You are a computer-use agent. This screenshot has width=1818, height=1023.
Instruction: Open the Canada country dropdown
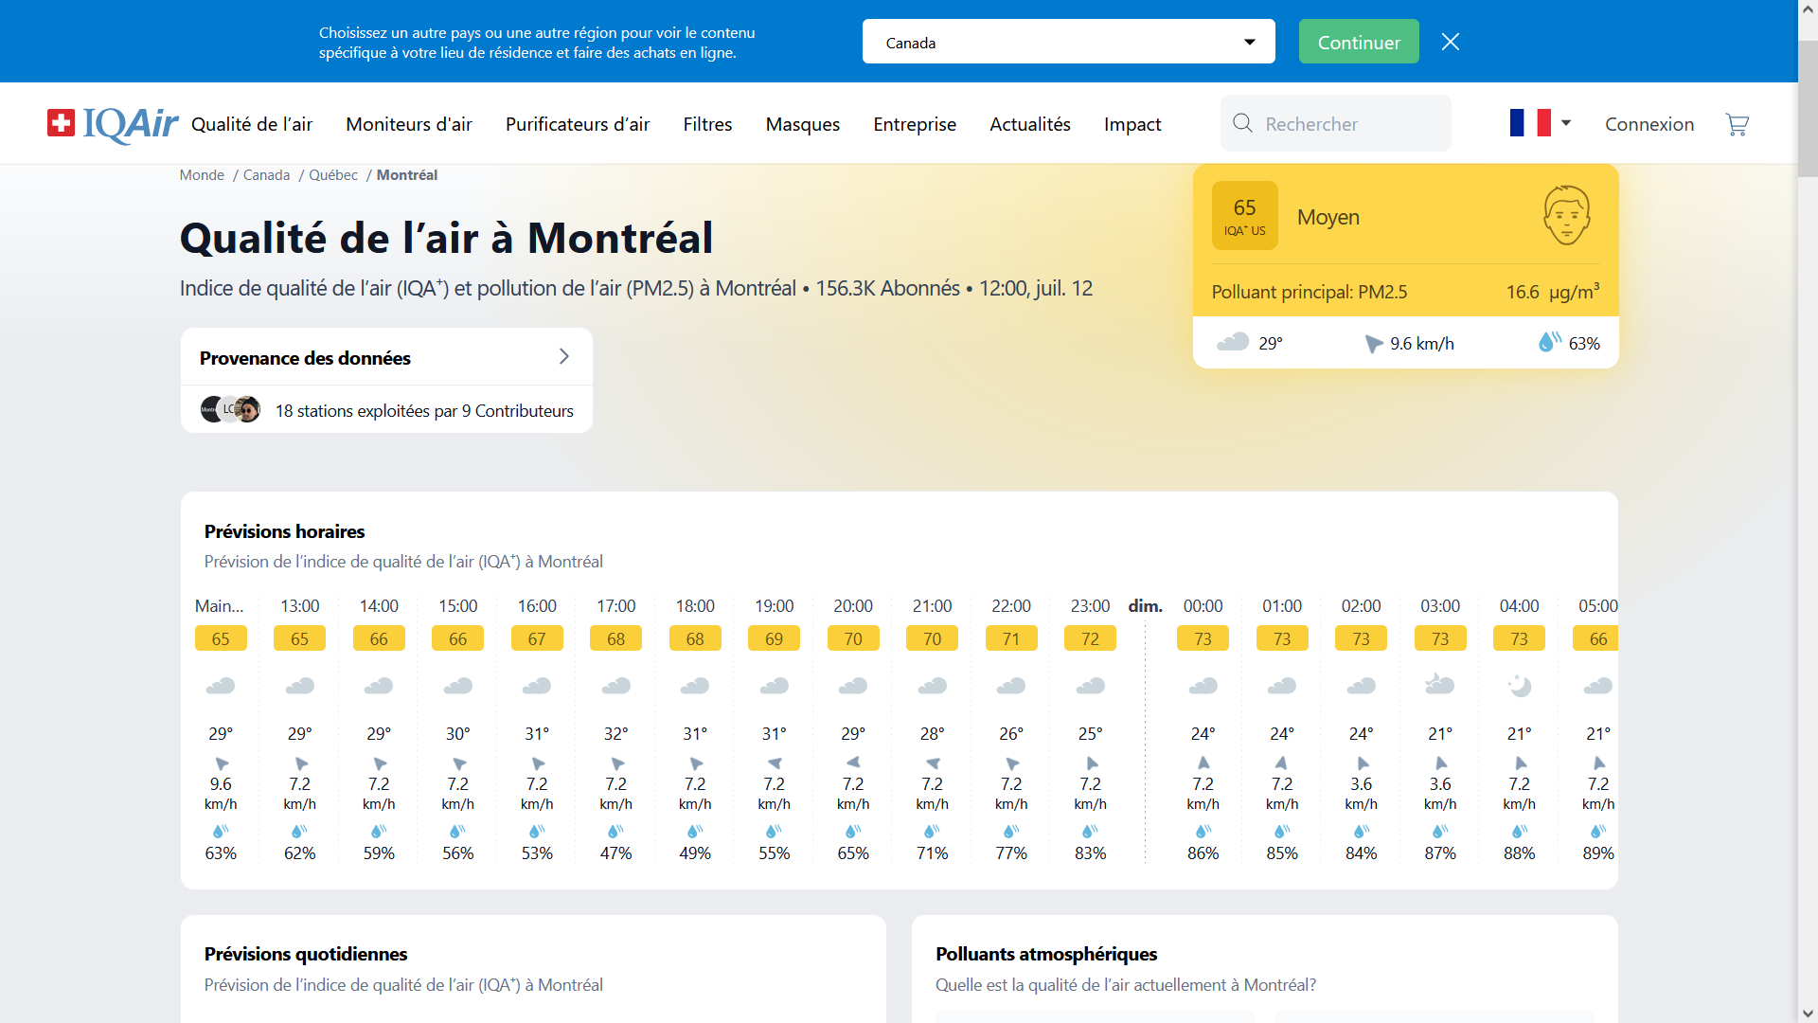pos(1068,42)
